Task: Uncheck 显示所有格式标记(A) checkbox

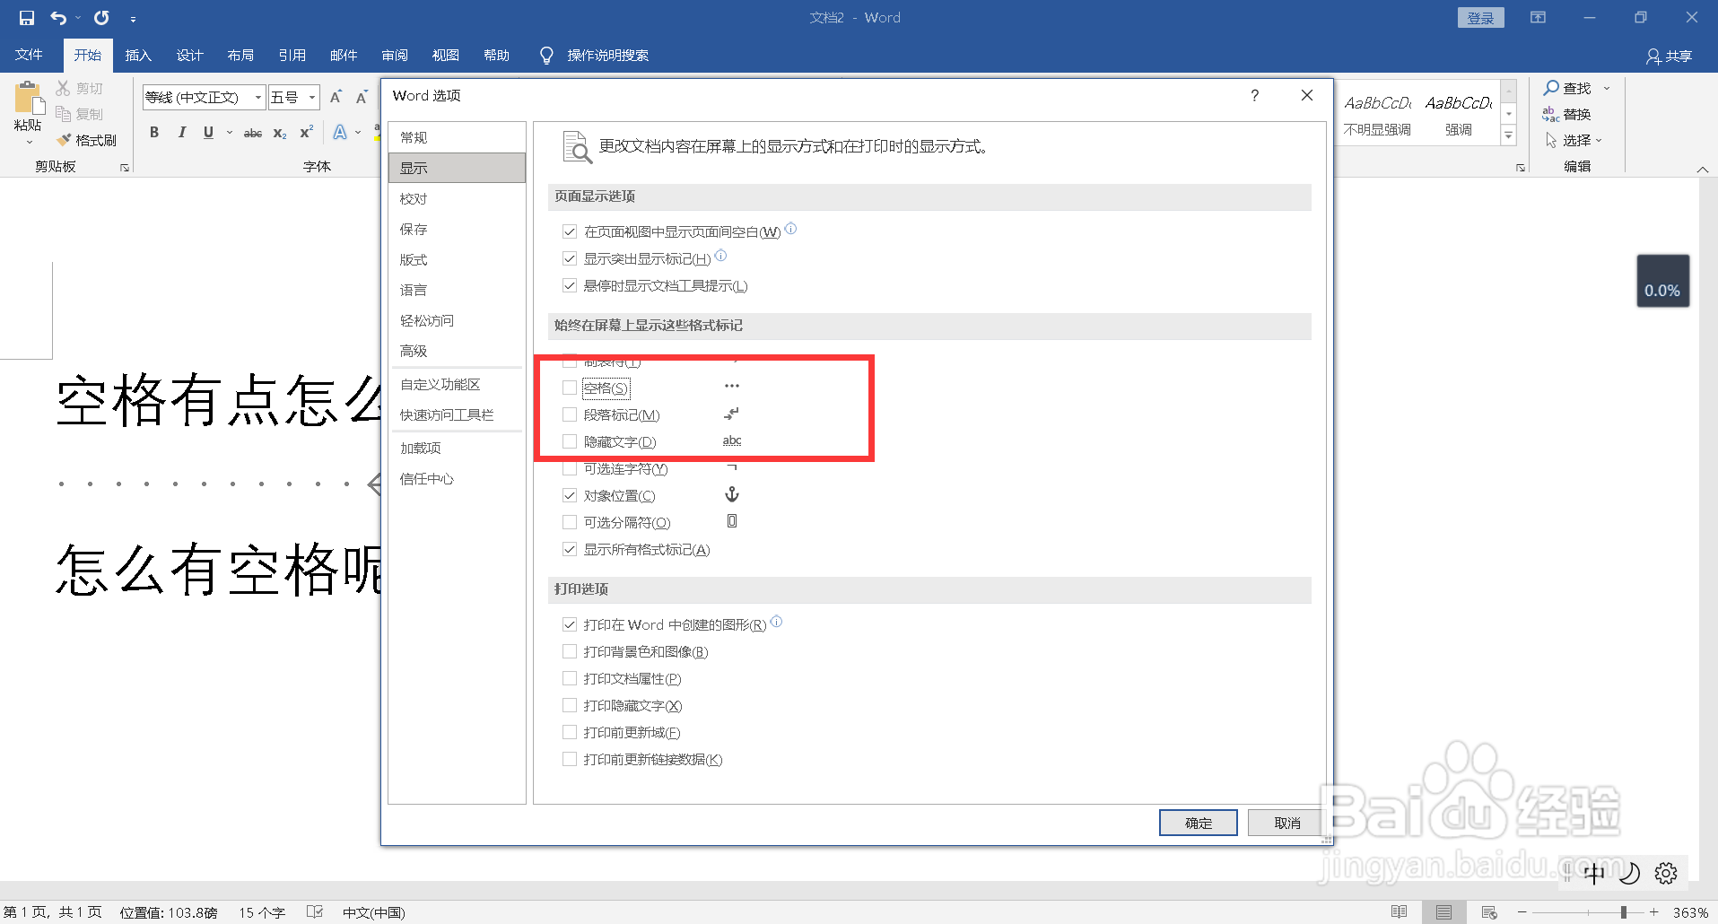Action: pos(569,549)
